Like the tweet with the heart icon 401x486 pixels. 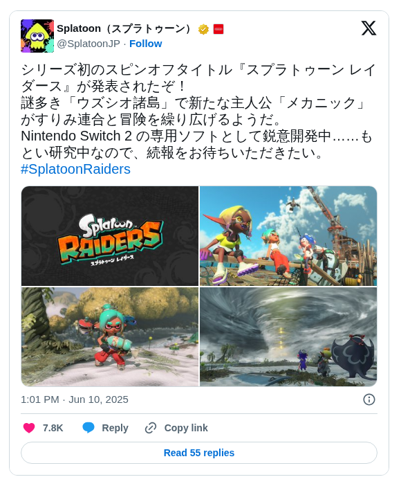click(x=29, y=428)
